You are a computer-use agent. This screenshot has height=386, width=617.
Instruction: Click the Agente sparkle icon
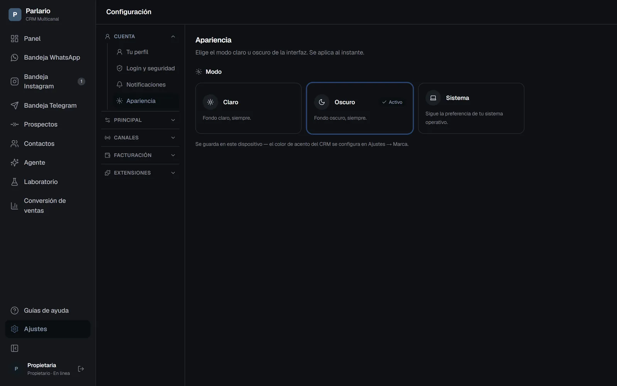click(15, 163)
